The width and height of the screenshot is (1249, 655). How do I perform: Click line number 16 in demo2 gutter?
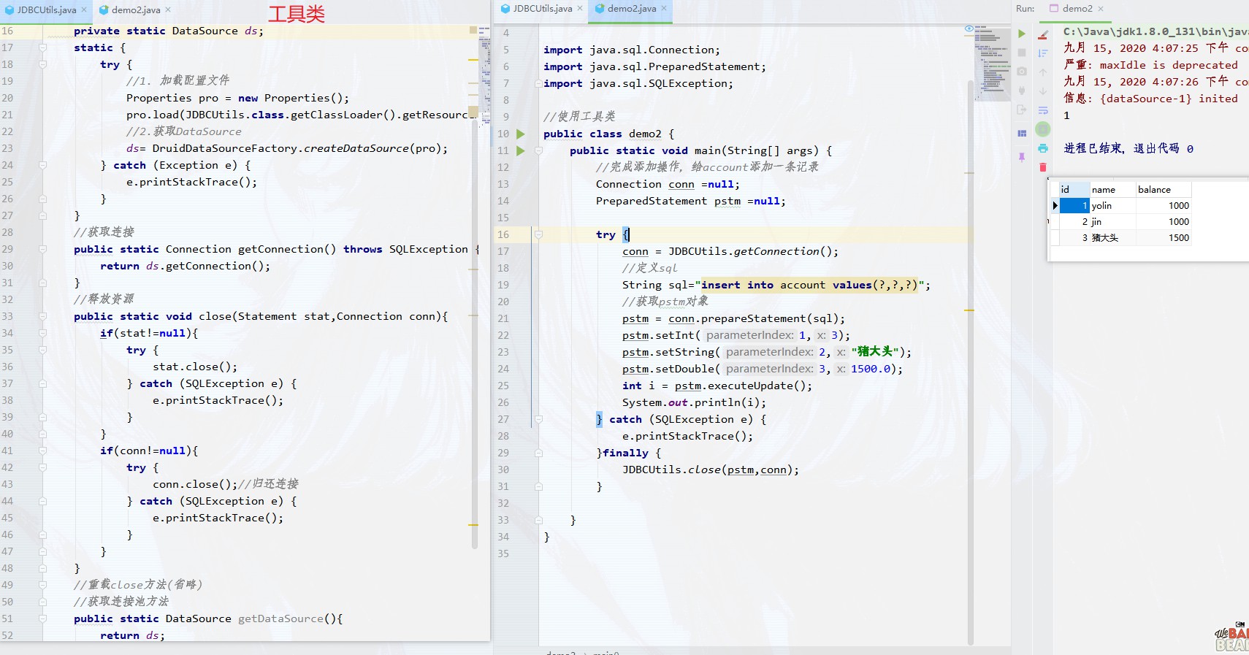503,234
